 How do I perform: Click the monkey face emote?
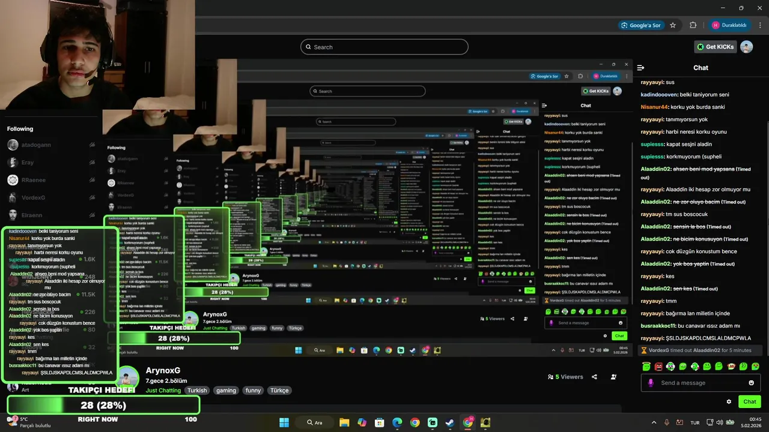(731, 366)
